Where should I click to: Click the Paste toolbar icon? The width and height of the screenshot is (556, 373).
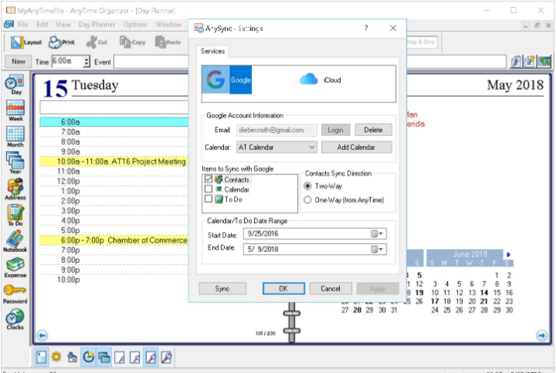168,42
